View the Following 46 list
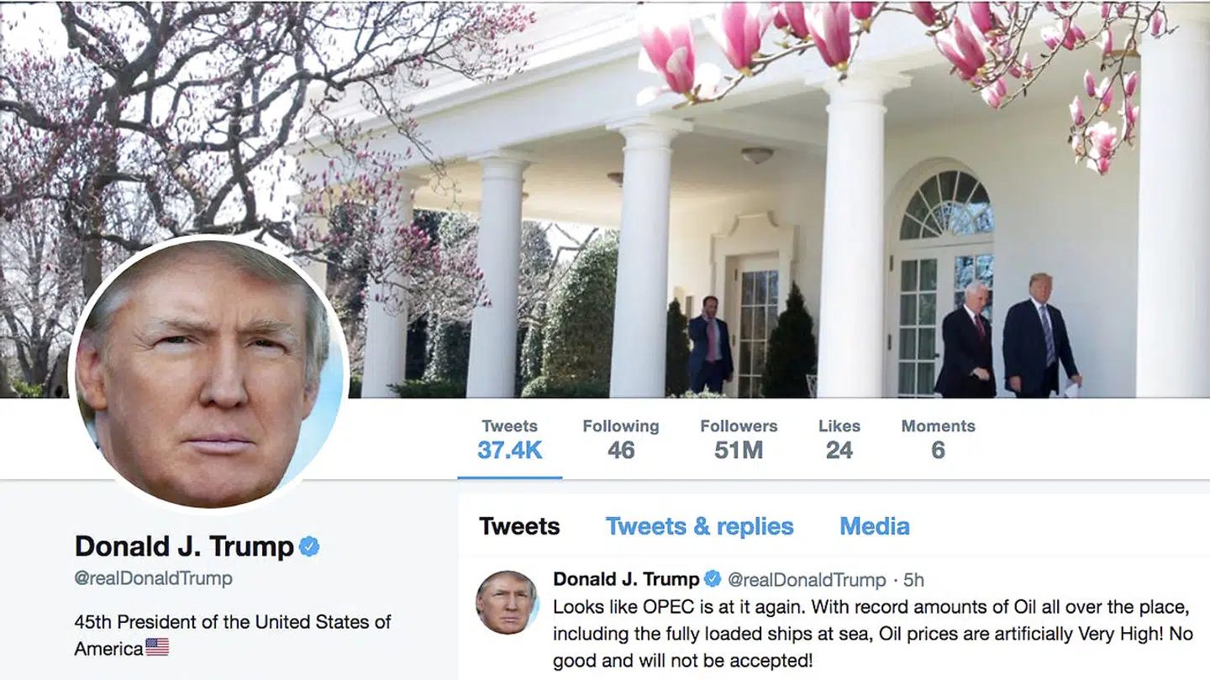 coord(621,439)
